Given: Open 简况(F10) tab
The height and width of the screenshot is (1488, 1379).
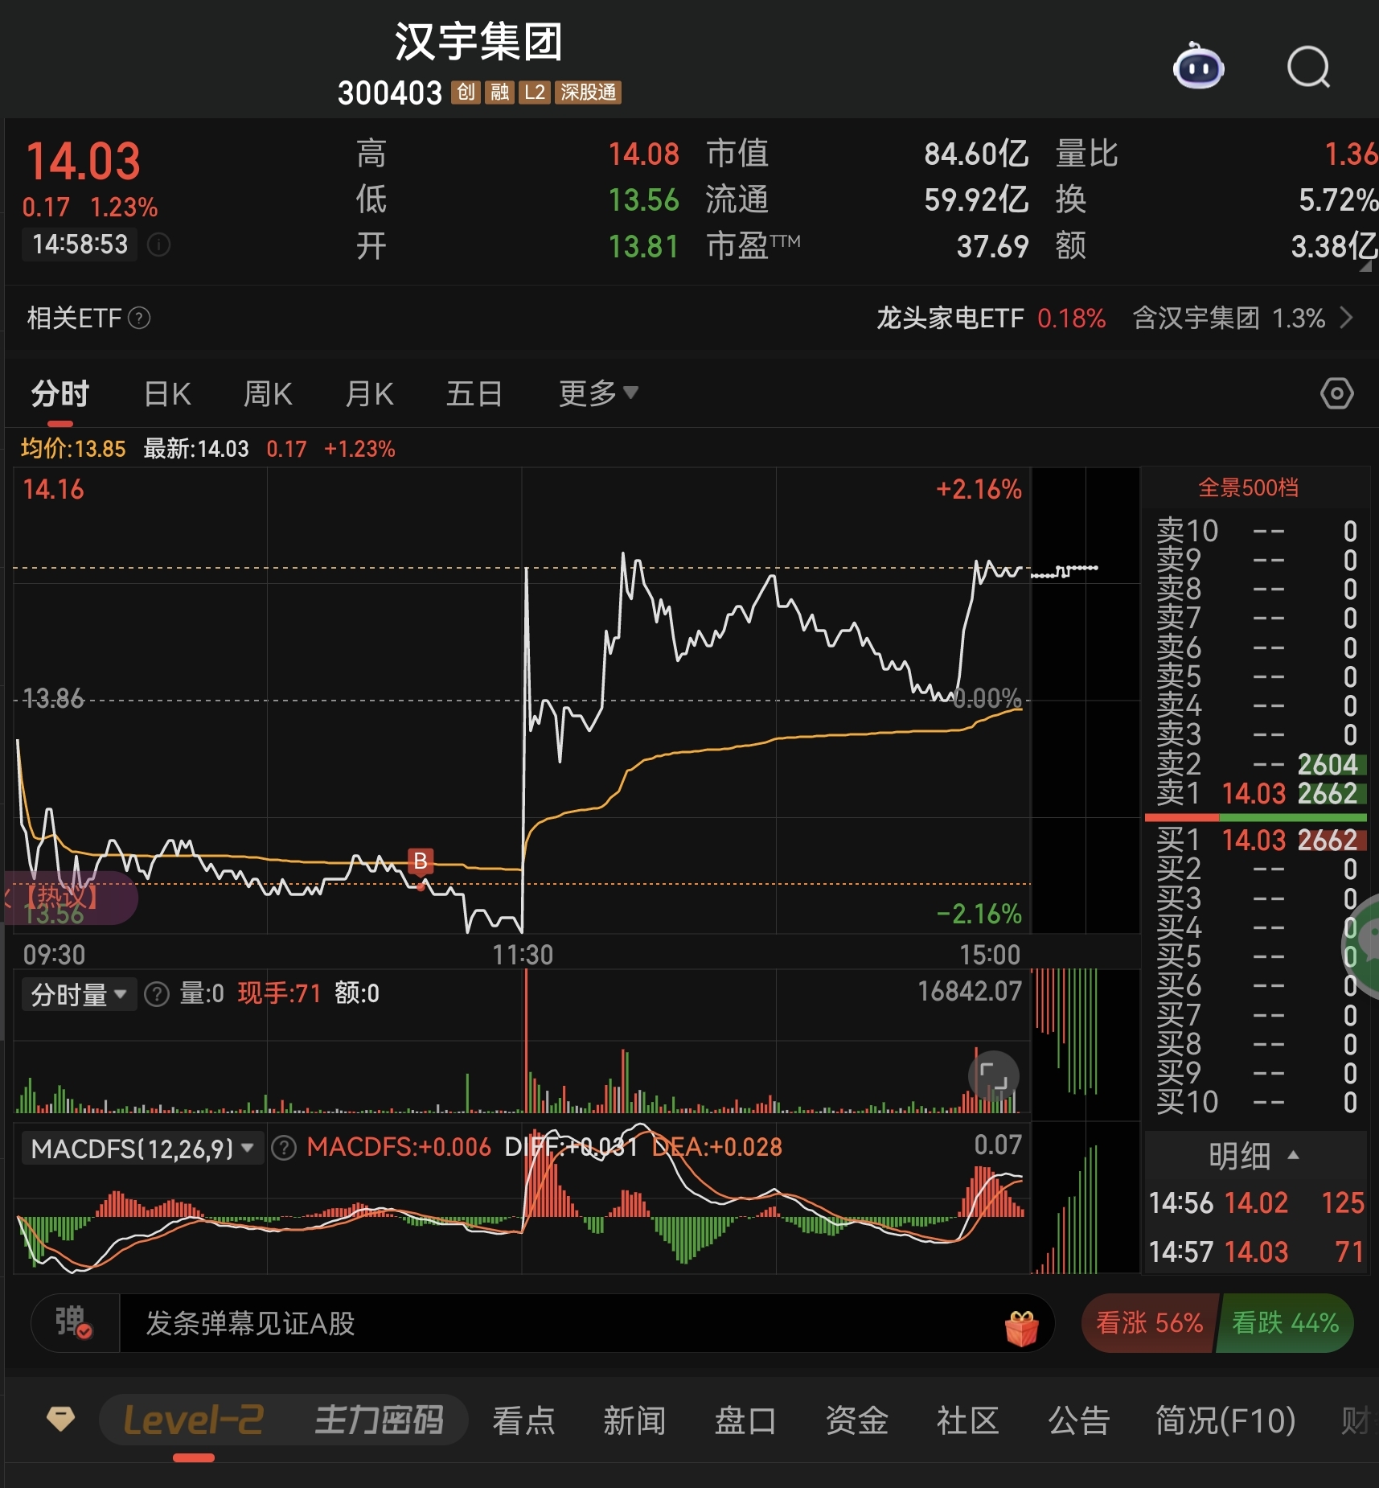Looking at the screenshot, I should point(1225,1420).
